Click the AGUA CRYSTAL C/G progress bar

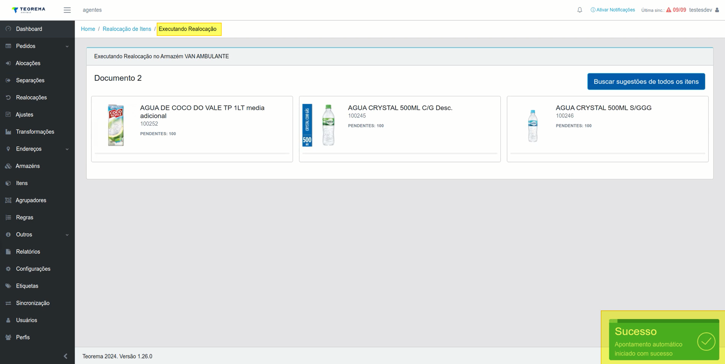click(400, 153)
